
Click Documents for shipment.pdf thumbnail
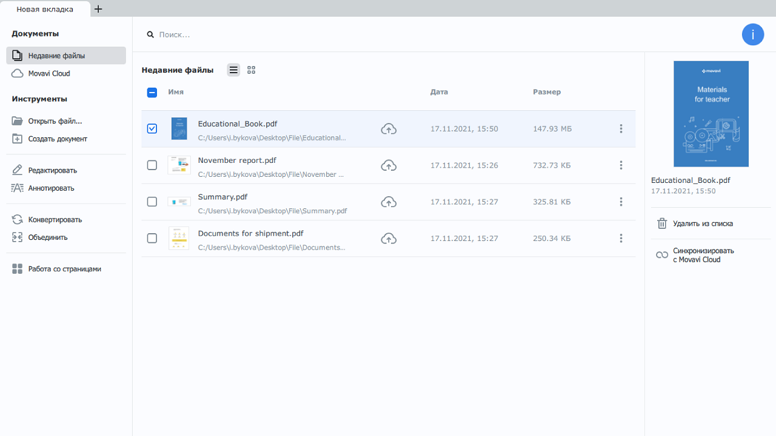coord(179,239)
